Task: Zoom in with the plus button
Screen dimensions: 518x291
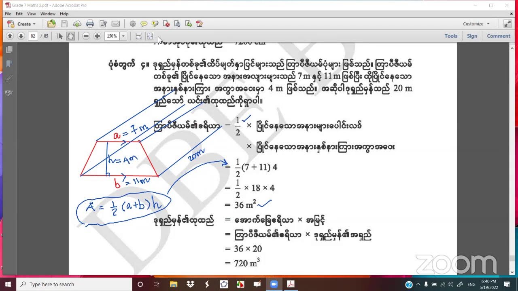Action: [97, 36]
